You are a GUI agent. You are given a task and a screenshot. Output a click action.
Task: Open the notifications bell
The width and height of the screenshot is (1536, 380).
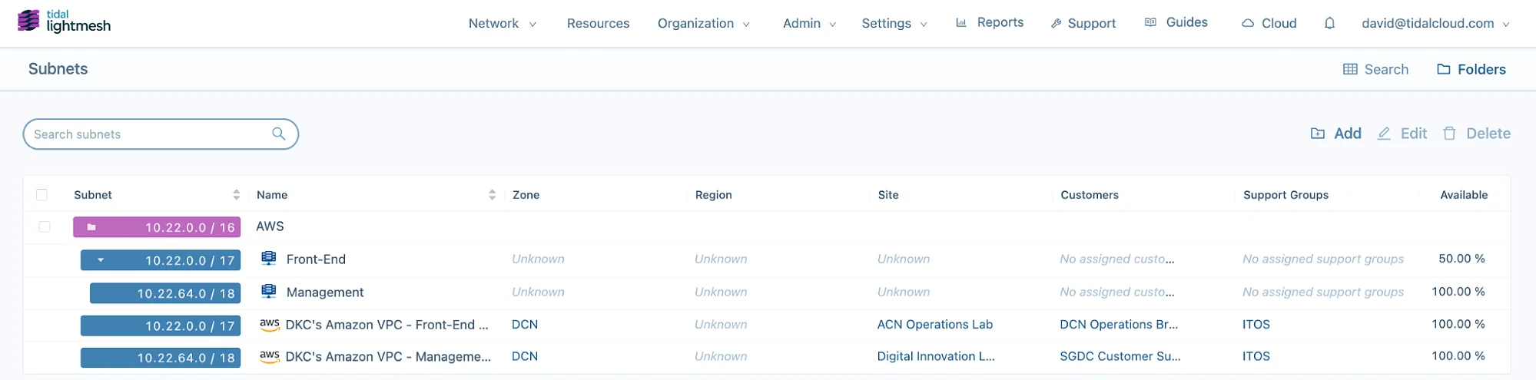coord(1329,23)
